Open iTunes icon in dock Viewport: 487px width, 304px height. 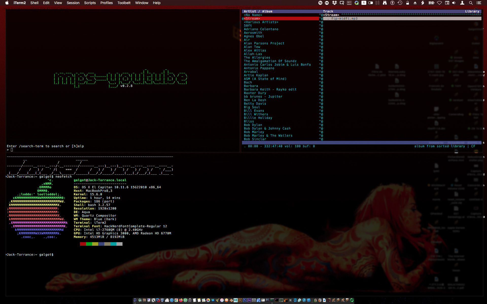pos(222,300)
